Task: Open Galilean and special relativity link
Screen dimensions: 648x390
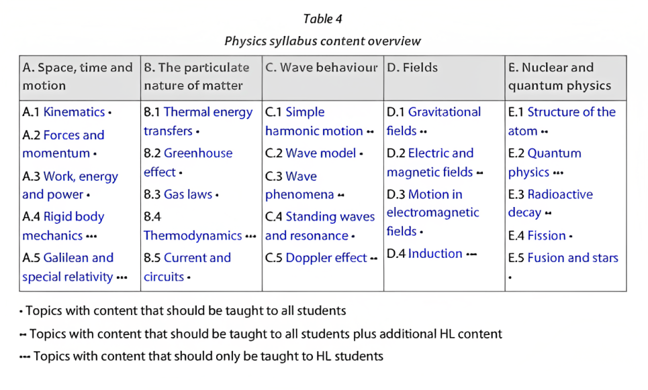Action: pyautogui.click(x=79, y=258)
